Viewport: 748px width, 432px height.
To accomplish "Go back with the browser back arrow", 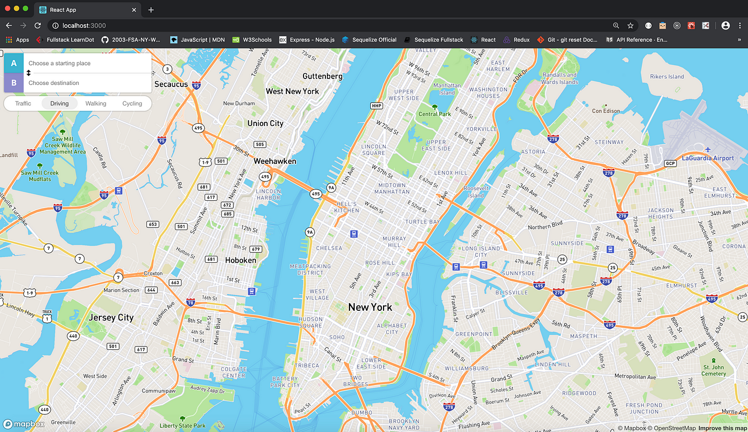I will [9, 25].
